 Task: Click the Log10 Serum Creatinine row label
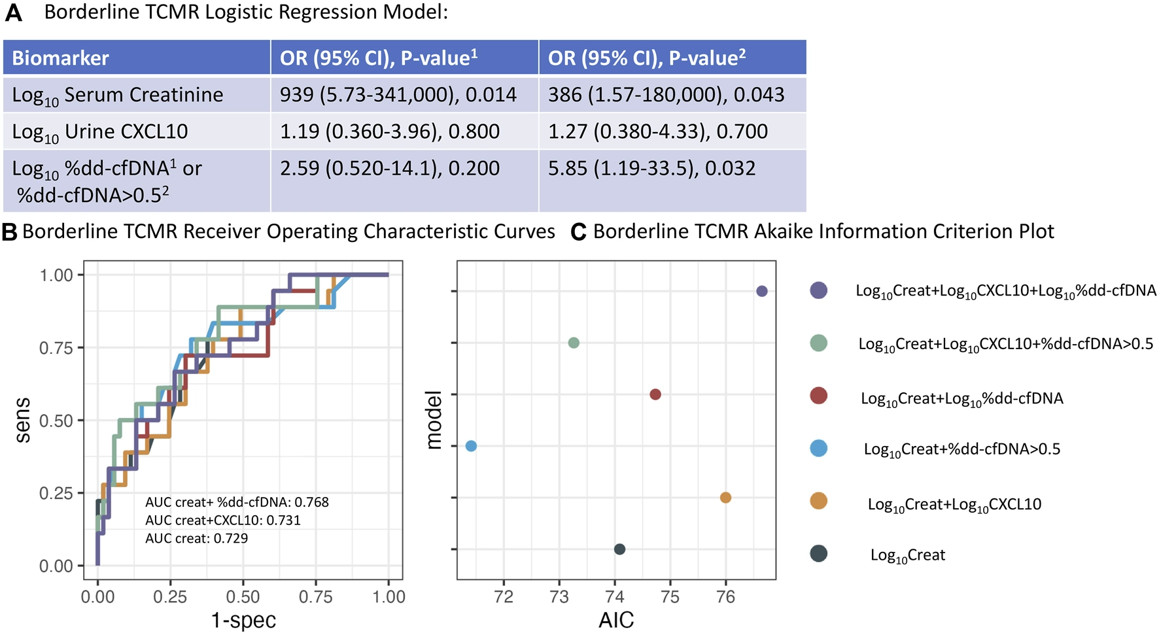point(118,95)
